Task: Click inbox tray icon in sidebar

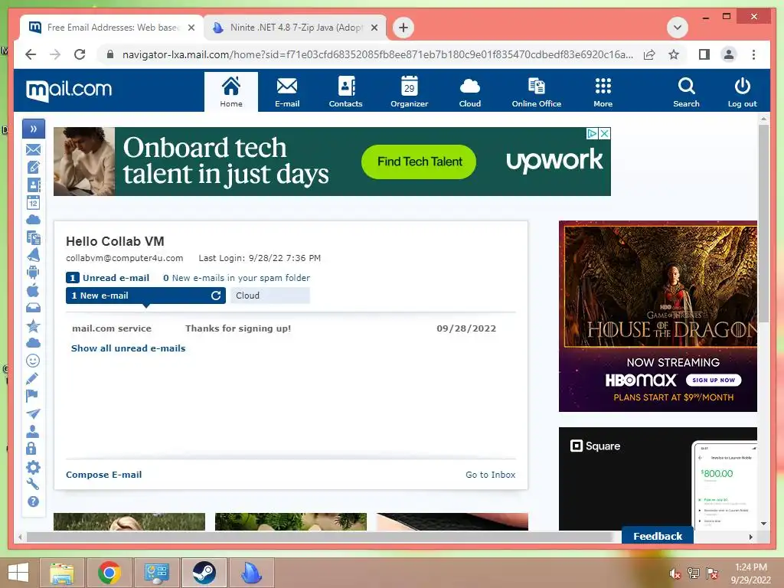Action: point(34,308)
